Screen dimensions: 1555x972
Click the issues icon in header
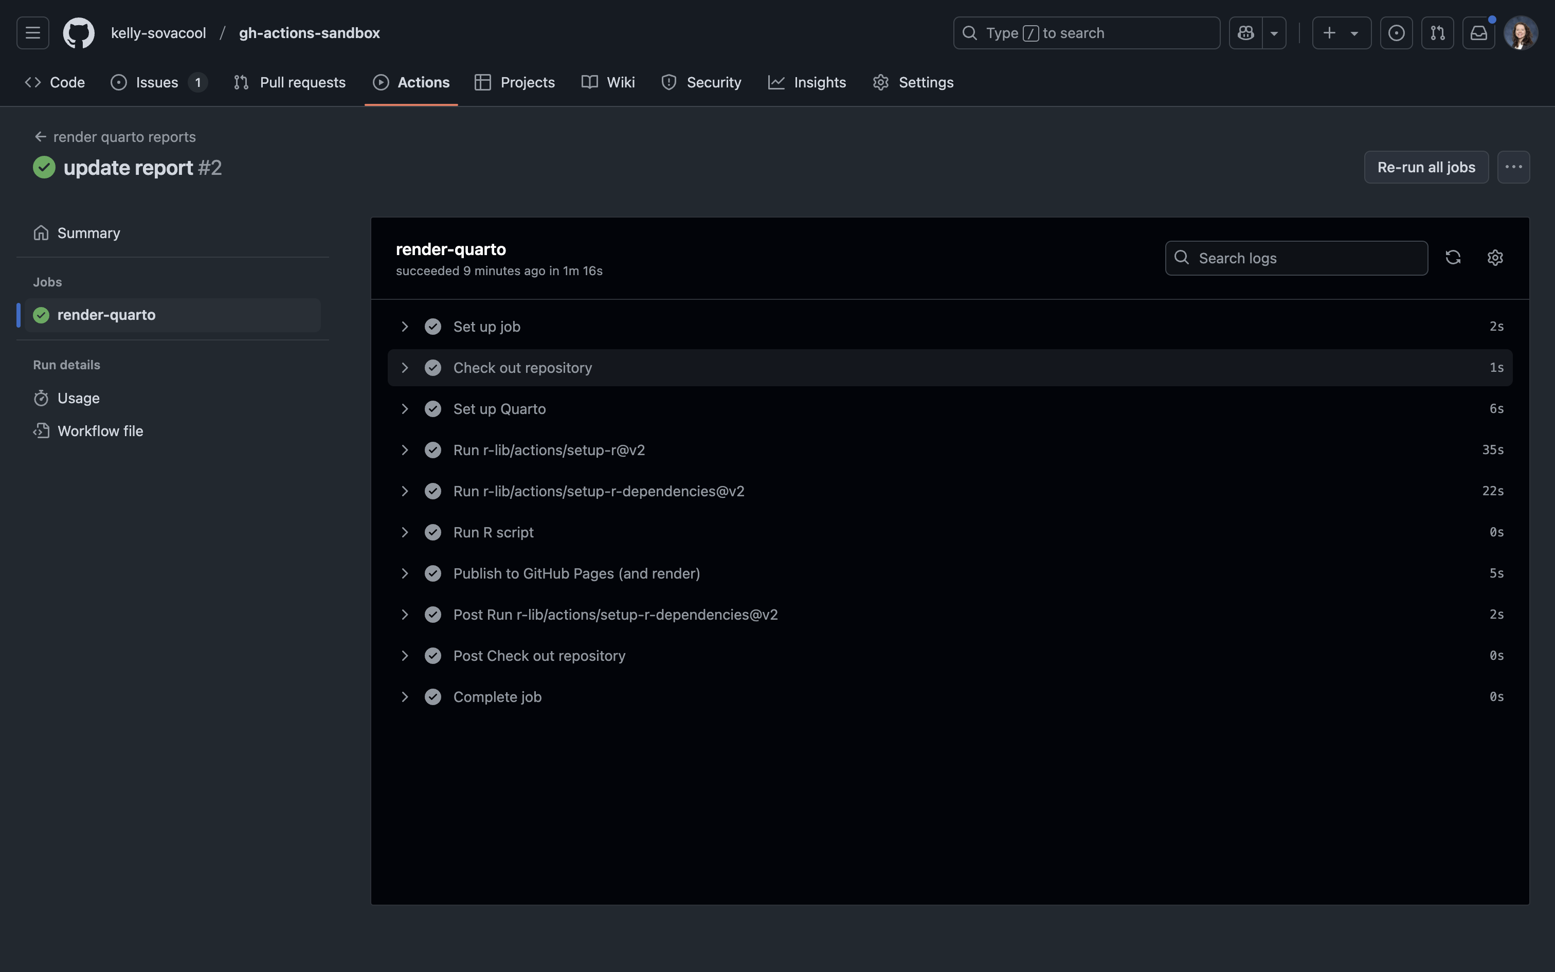click(x=1396, y=33)
